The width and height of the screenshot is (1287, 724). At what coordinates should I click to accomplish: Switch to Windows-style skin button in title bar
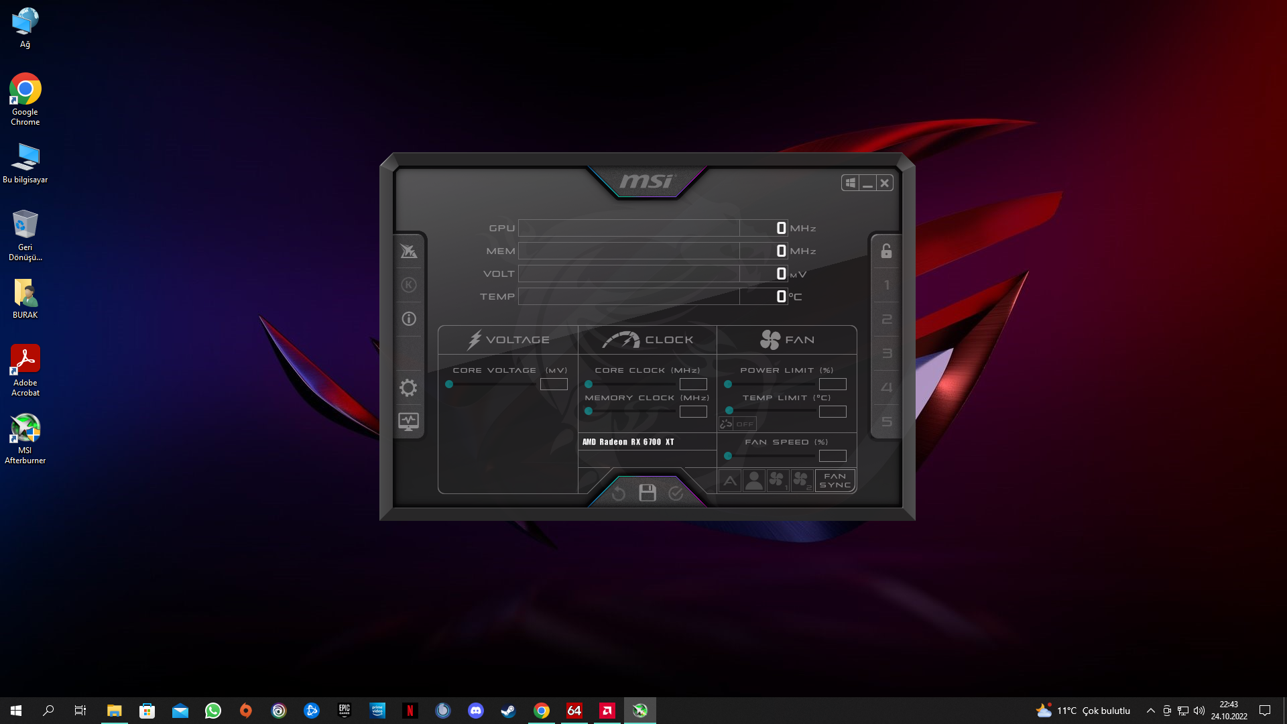[x=850, y=183]
